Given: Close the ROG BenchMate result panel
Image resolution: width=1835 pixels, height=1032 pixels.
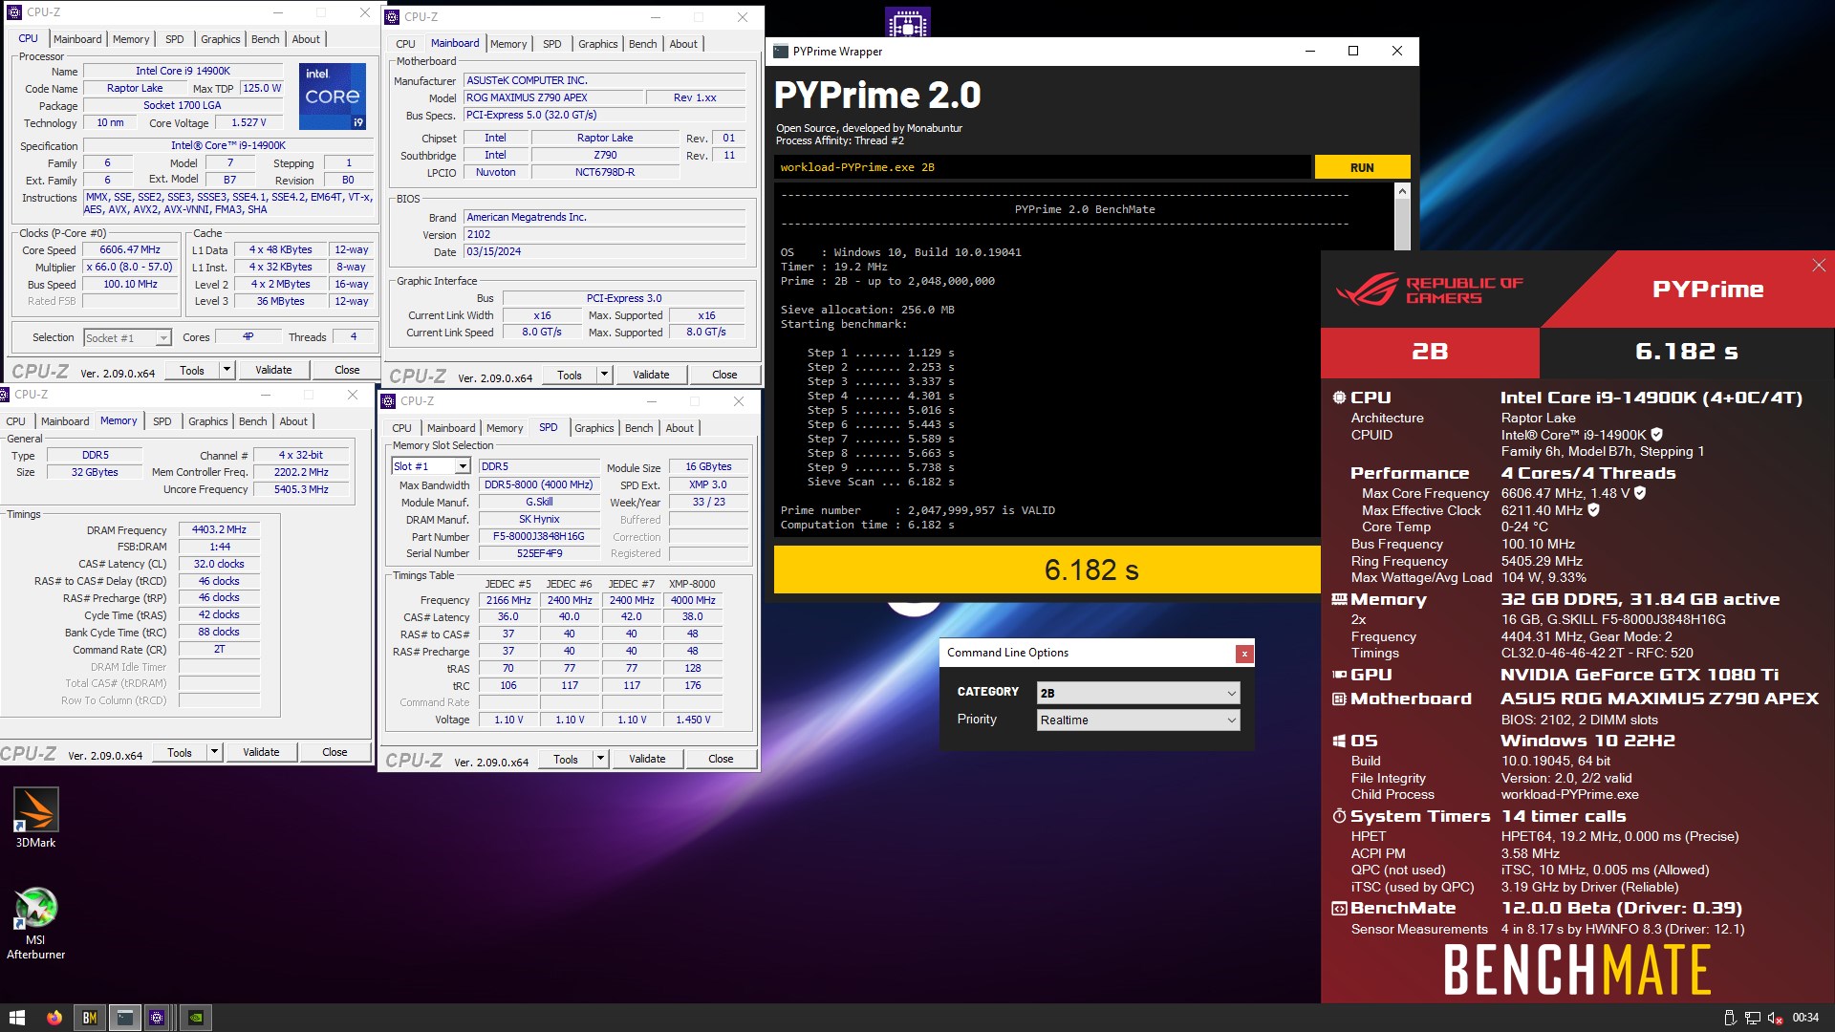Looking at the screenshot, I should (x=1819, y=265).
